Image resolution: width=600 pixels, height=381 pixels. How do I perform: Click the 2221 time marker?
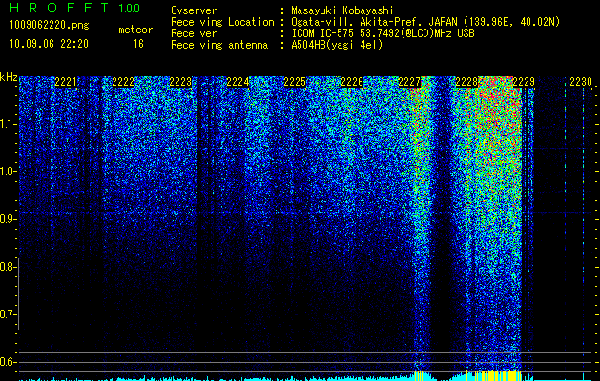(66, 82)
